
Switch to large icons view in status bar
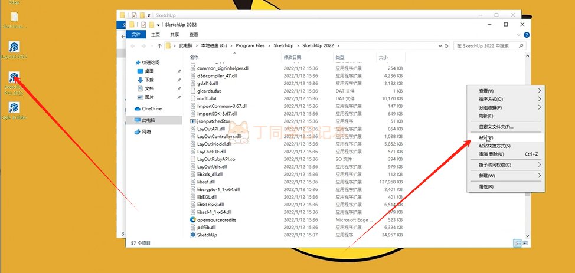click(x=525, y=242)
